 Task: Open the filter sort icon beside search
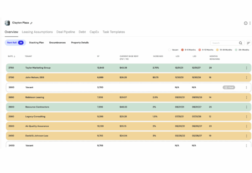coord(248,43)
